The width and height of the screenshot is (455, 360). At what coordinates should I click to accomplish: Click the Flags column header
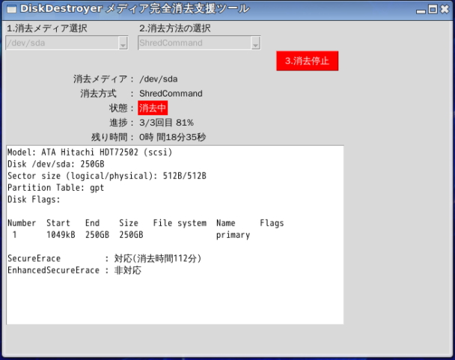[272, 223]
